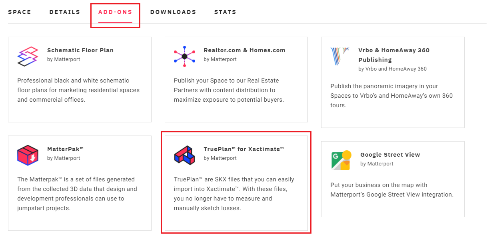
Task: Click the MatterPak description text
Action: tap(76, 194)
